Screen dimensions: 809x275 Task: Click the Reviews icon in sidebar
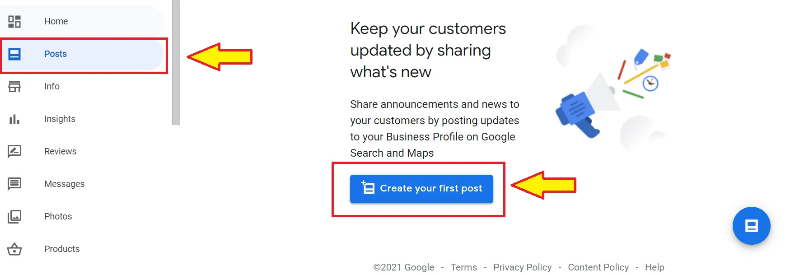pyautogui.click(x=14, y=151)
